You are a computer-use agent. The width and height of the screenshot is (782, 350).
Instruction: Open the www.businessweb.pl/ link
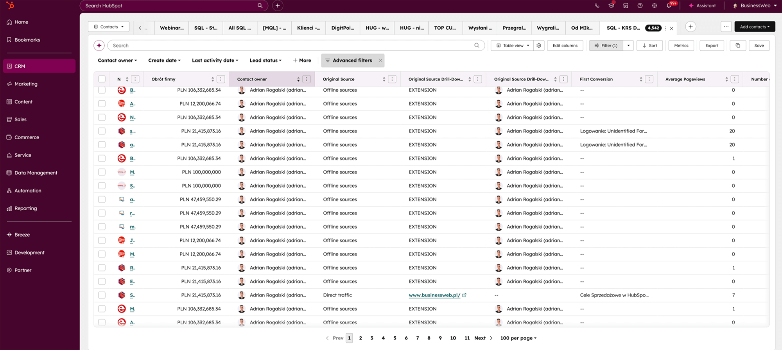(x=434, y=295)
